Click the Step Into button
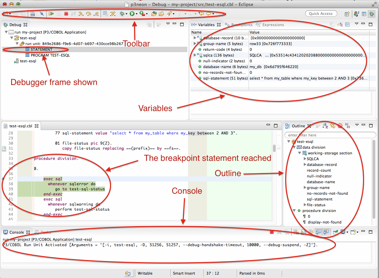 [x=81, y=14]
